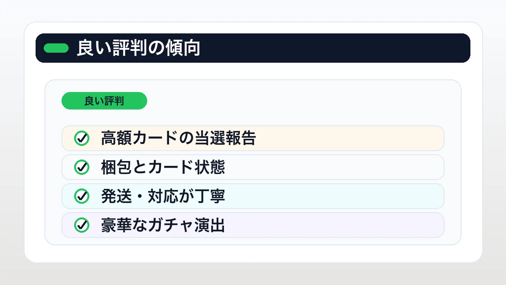Click the text 発送・対応が丁寧
Viewport: 506px width, 285px height.
pyautogui.click(x=163, y=196)
